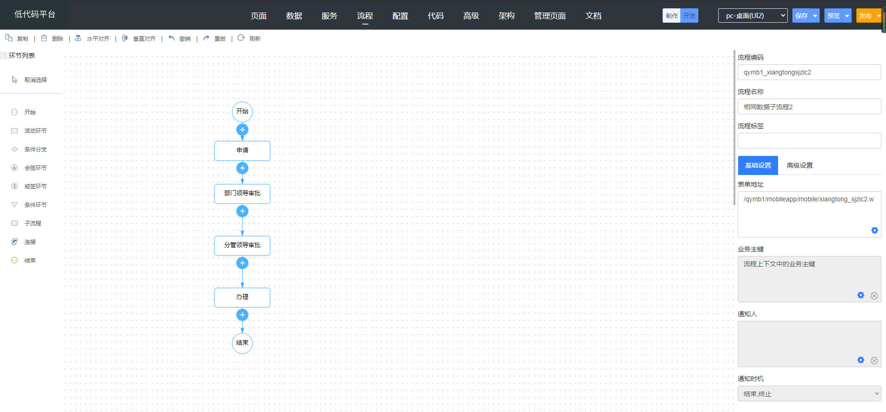Clear the notifier field with the X icon
The width and height of the screenshot is (886, 412).
(874, 361)
